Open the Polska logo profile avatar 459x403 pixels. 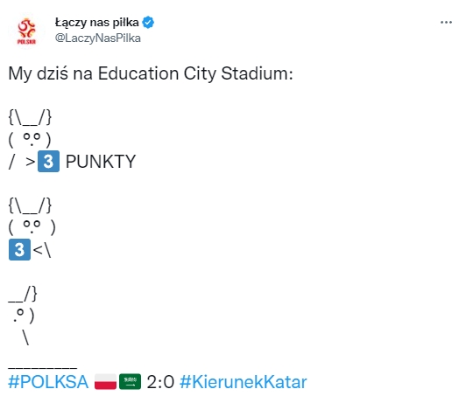click(x=26, y=31)
